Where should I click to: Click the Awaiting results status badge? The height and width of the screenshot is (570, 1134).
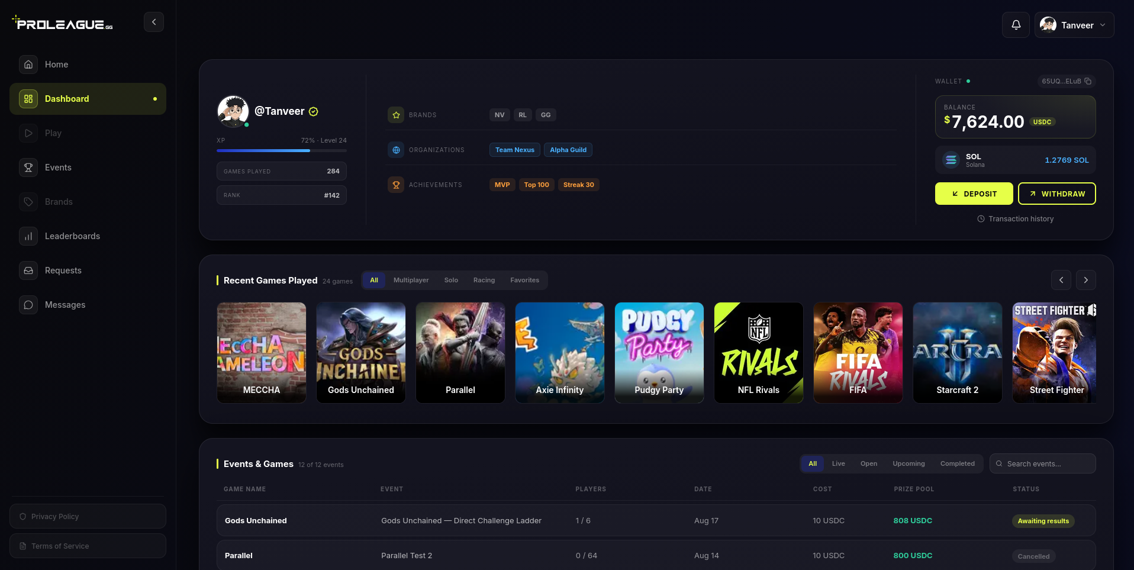tap(1043, 521)
